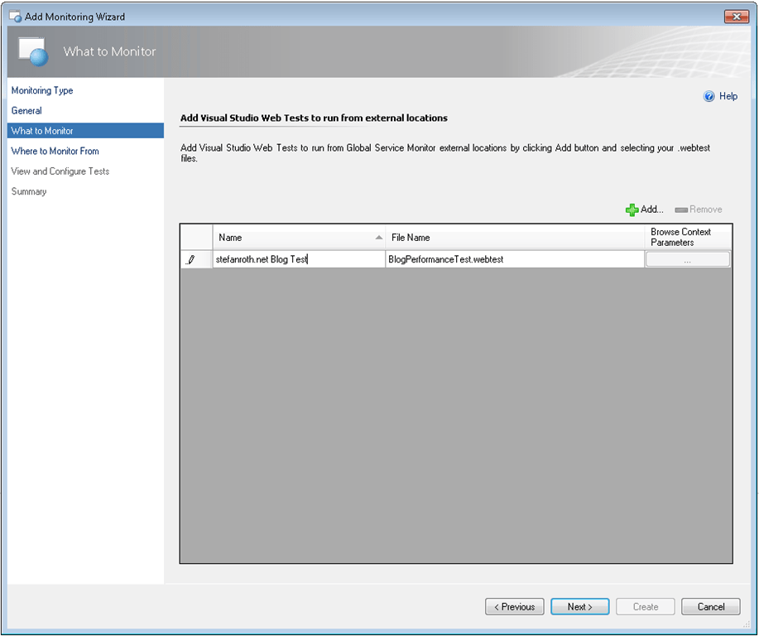
Task: Click Browse Context Parameters column header
Action: pos(688,238)
